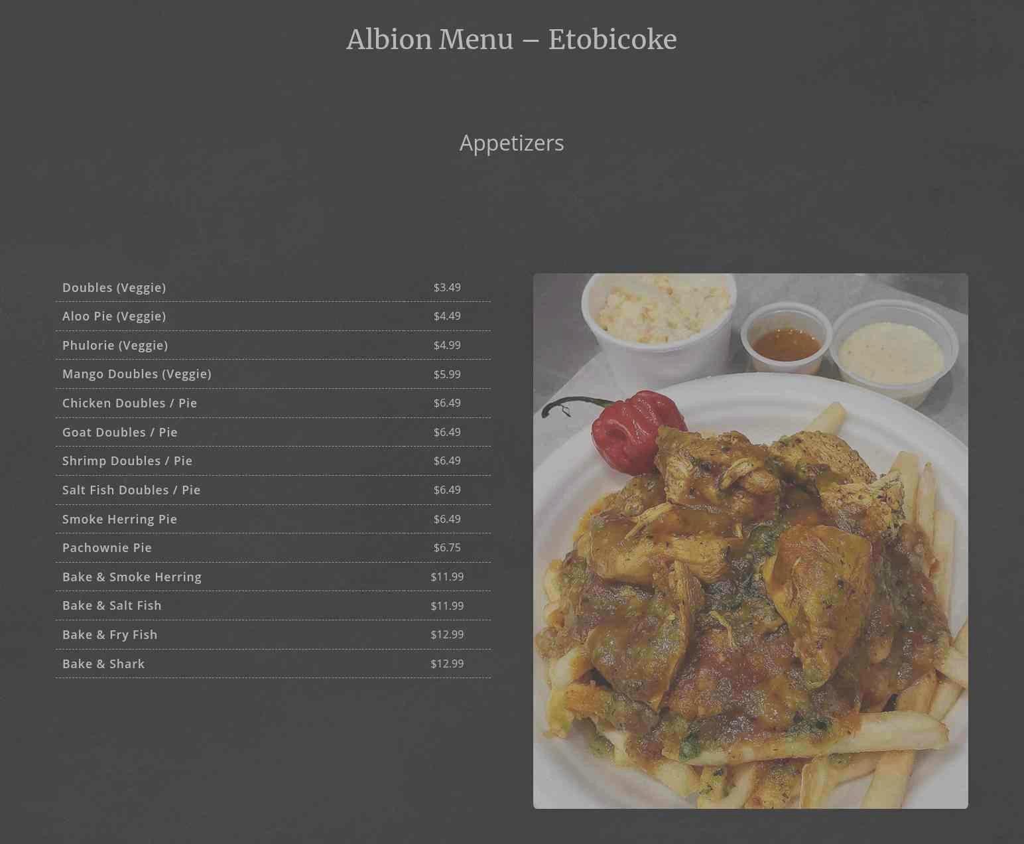Click Pachownie Pie in the appetizers
Screen dimensions: 1024x844
coord(273,548)
